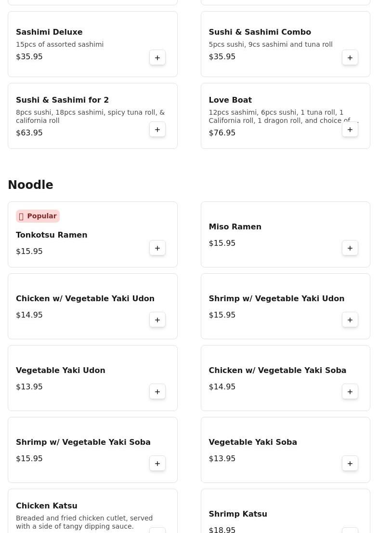The image size is (378, 533).
Task: Click plus button for Sushi & Sashimi for 2
Action: [157, 130]
